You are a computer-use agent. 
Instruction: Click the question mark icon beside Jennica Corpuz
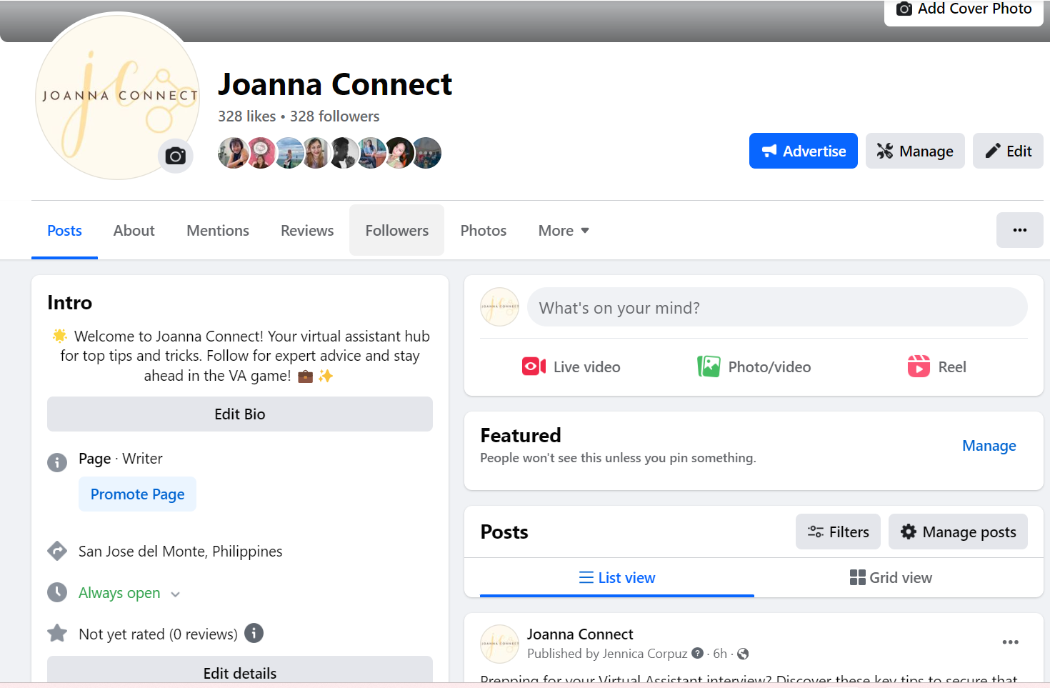coord(698,653)
